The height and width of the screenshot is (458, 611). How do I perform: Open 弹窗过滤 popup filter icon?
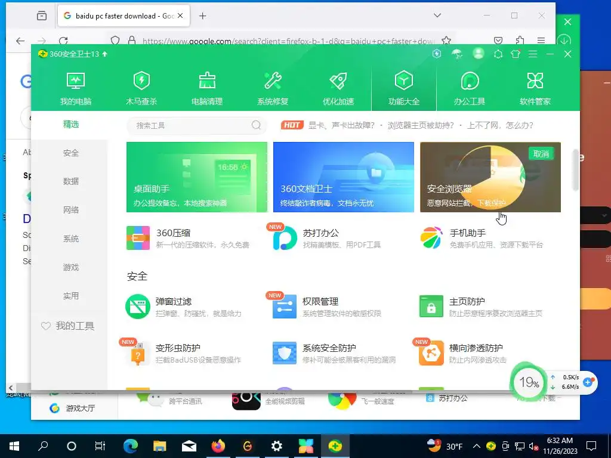(x=138, y=307)
